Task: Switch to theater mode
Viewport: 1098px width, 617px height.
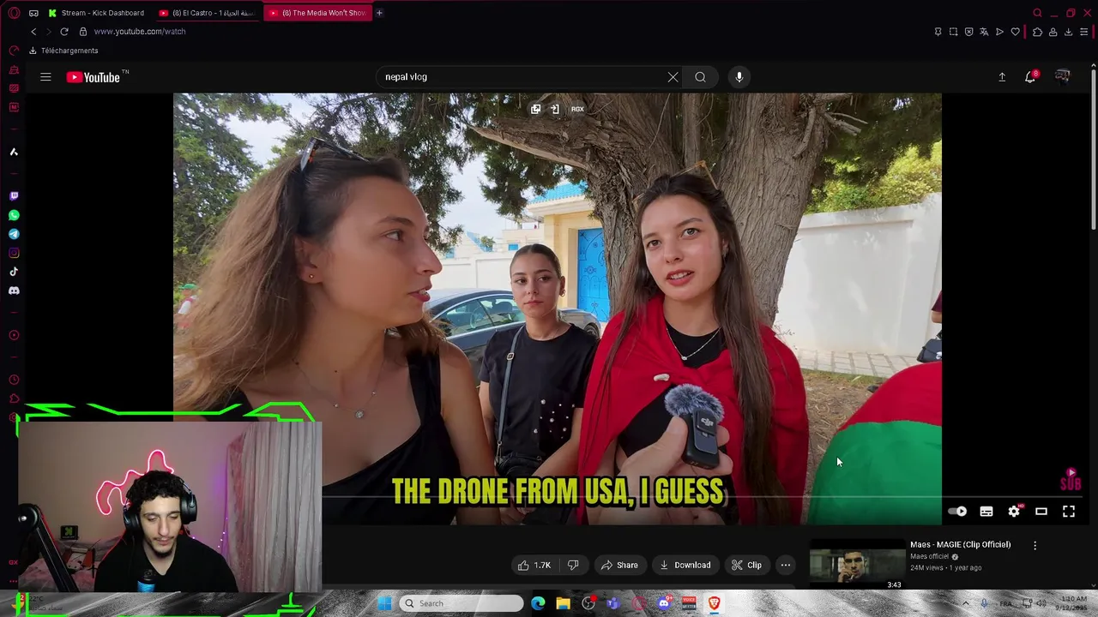Action: click(x=1041, y=512)
